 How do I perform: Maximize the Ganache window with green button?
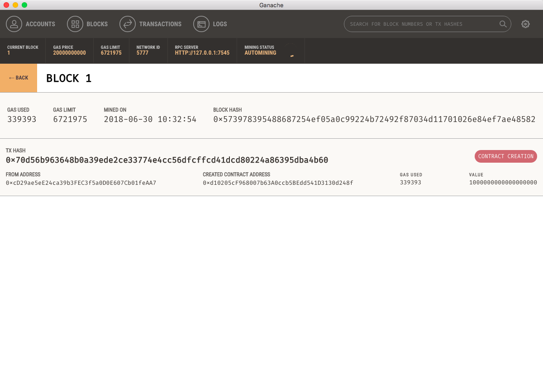pyautogui.click(x=24, y=5)
